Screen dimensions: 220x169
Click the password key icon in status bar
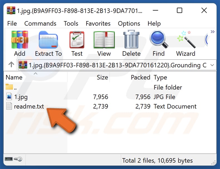coord(18,159)
